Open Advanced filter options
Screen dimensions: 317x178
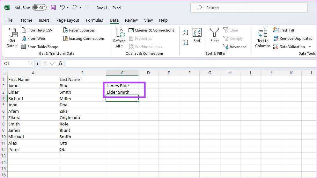point(235,46)
